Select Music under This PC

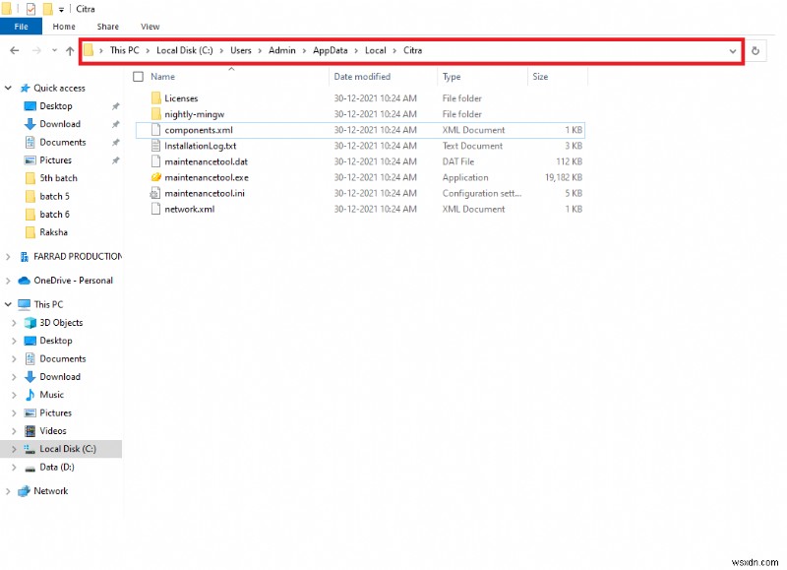[x=52, y=395]
